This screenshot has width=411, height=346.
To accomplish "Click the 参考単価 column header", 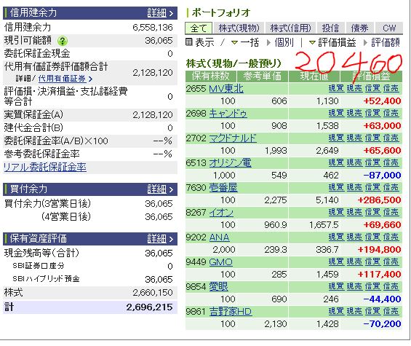I will (262, 76).
